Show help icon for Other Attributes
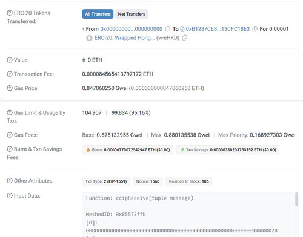The width and height of the screenshot is (303, 237). pyautogui.click(x=10, y=181)
